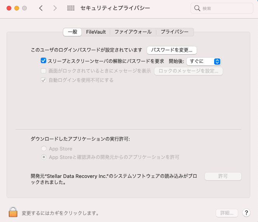258x222 pixels.
Task: Click the セキュリティとプライバシー window title
Action: click(x=115, y=8)
